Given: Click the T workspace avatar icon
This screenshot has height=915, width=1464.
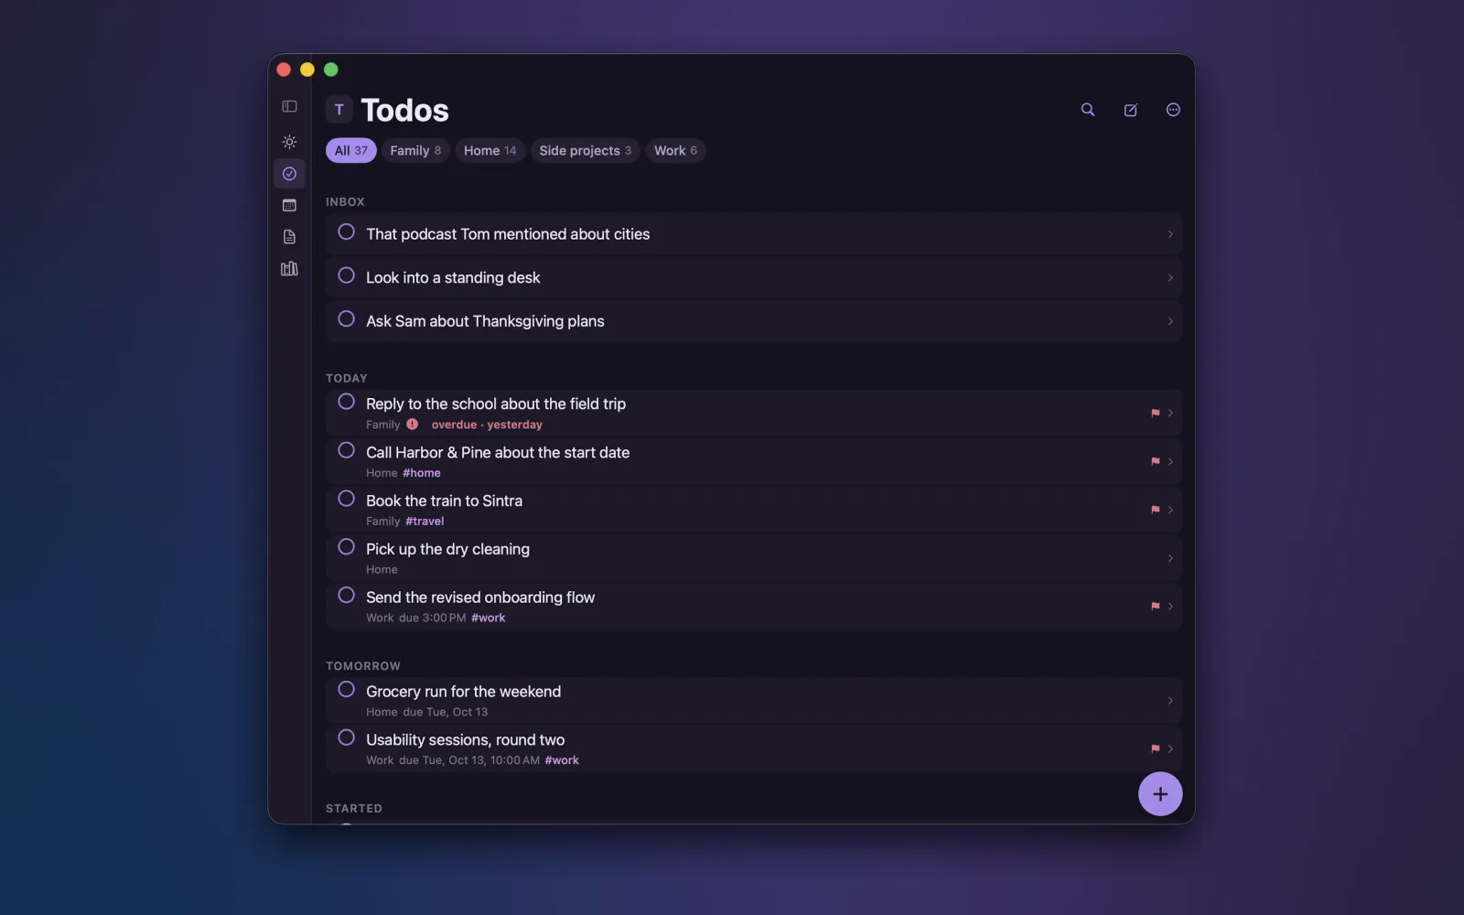Looking at the screenshot, I should [x=339, y=110].
